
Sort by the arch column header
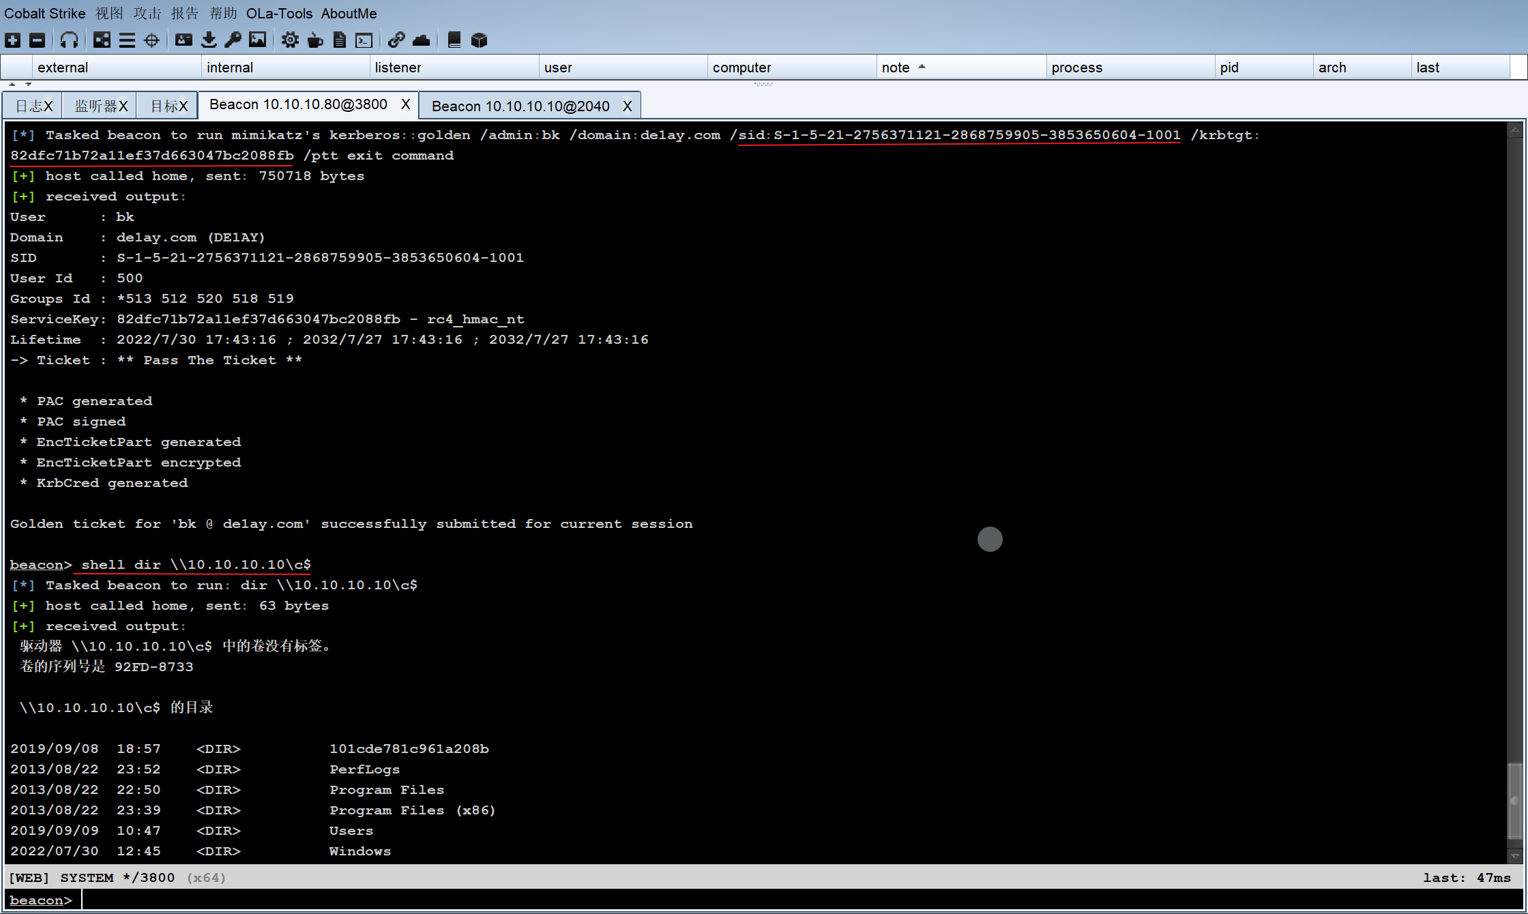(1362, 68)
